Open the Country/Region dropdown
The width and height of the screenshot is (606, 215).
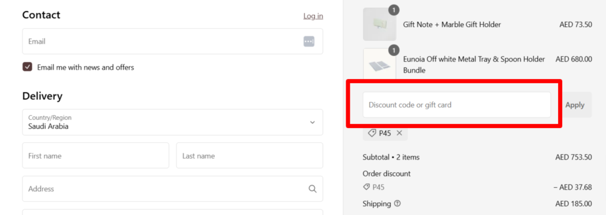[172, 122]
